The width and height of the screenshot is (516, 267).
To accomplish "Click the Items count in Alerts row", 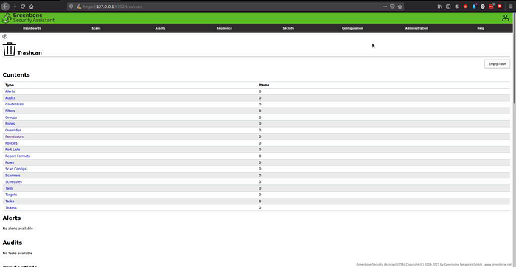I will pyautogui.click(x=260, y=91).
